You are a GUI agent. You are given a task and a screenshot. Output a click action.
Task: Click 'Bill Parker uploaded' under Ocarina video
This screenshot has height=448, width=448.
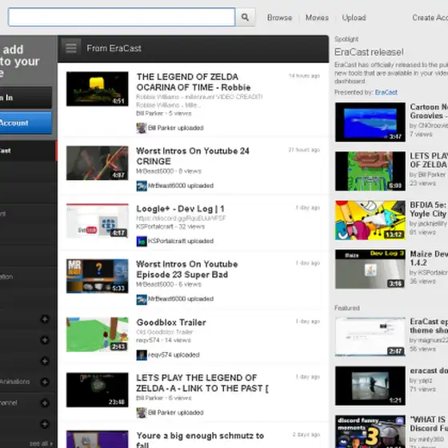tap(176, 128)
